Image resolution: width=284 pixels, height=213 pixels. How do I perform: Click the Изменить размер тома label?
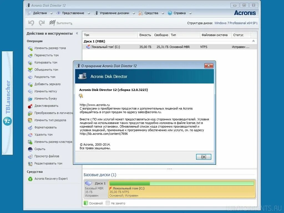[50, 48]
